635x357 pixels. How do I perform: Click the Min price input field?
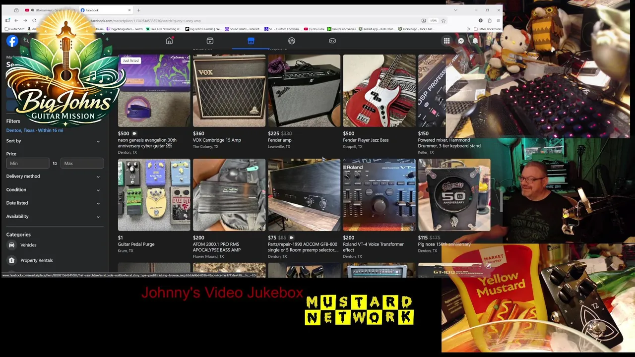(28, 163)
